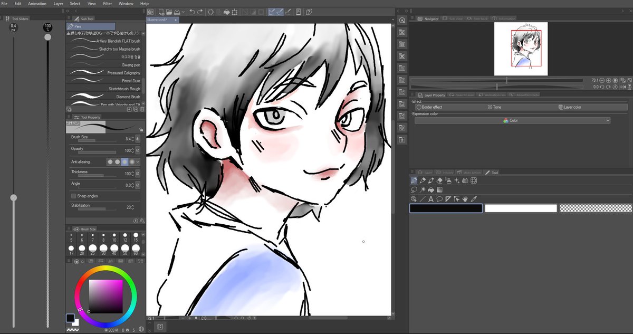
Task: Open the help question-mark icon in command bar
Action: tap(309, 12)
